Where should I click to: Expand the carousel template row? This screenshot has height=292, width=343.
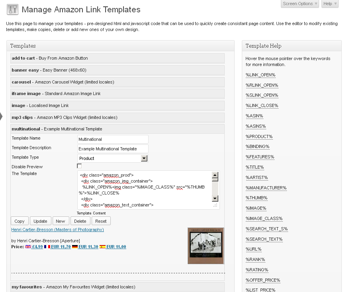pos(118,82)
